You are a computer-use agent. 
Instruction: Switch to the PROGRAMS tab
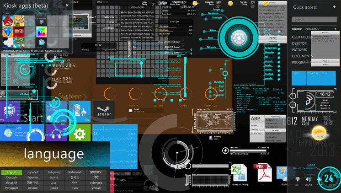[312, 29]
